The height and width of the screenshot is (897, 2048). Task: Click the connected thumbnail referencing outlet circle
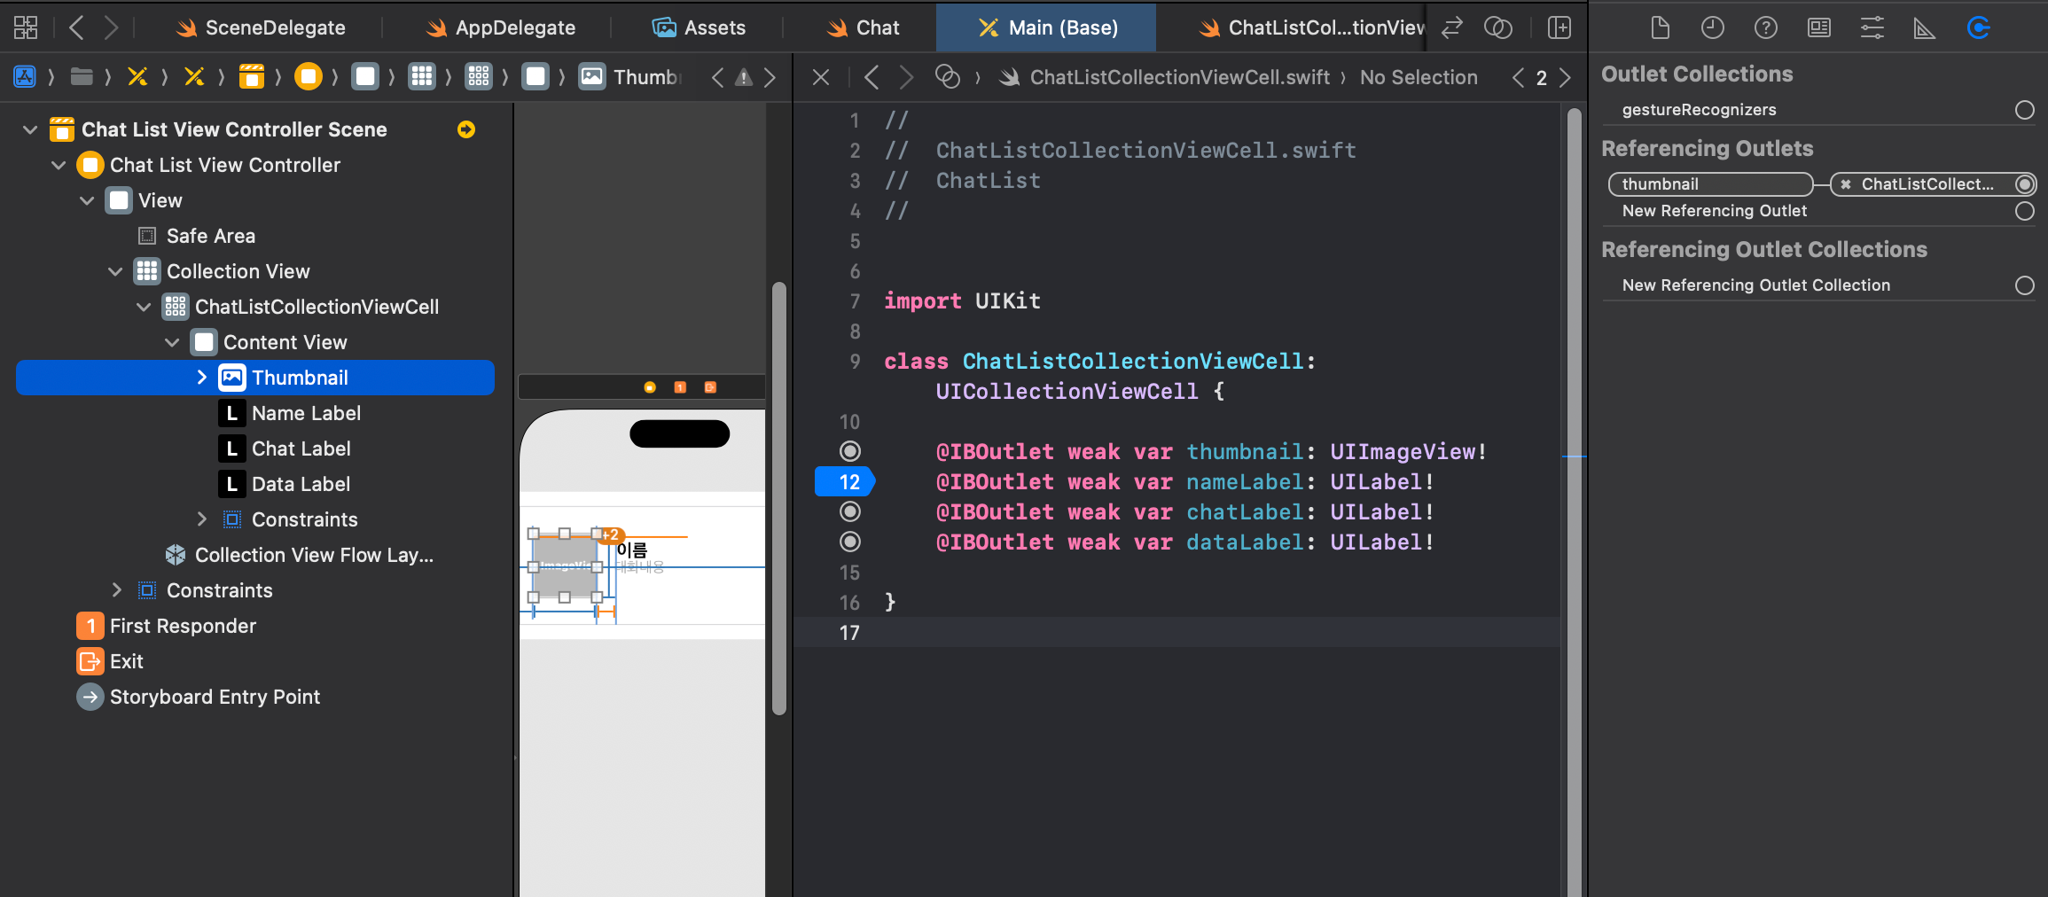point(2025,184)
